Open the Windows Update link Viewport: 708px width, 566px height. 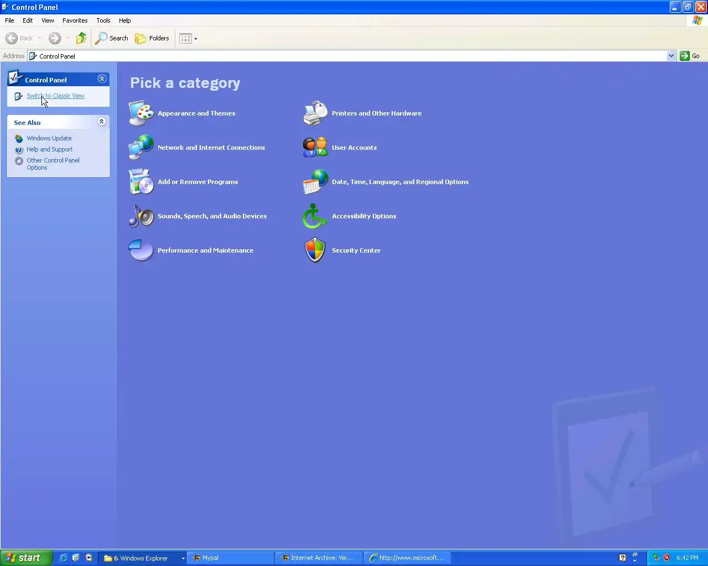point(49,138)
